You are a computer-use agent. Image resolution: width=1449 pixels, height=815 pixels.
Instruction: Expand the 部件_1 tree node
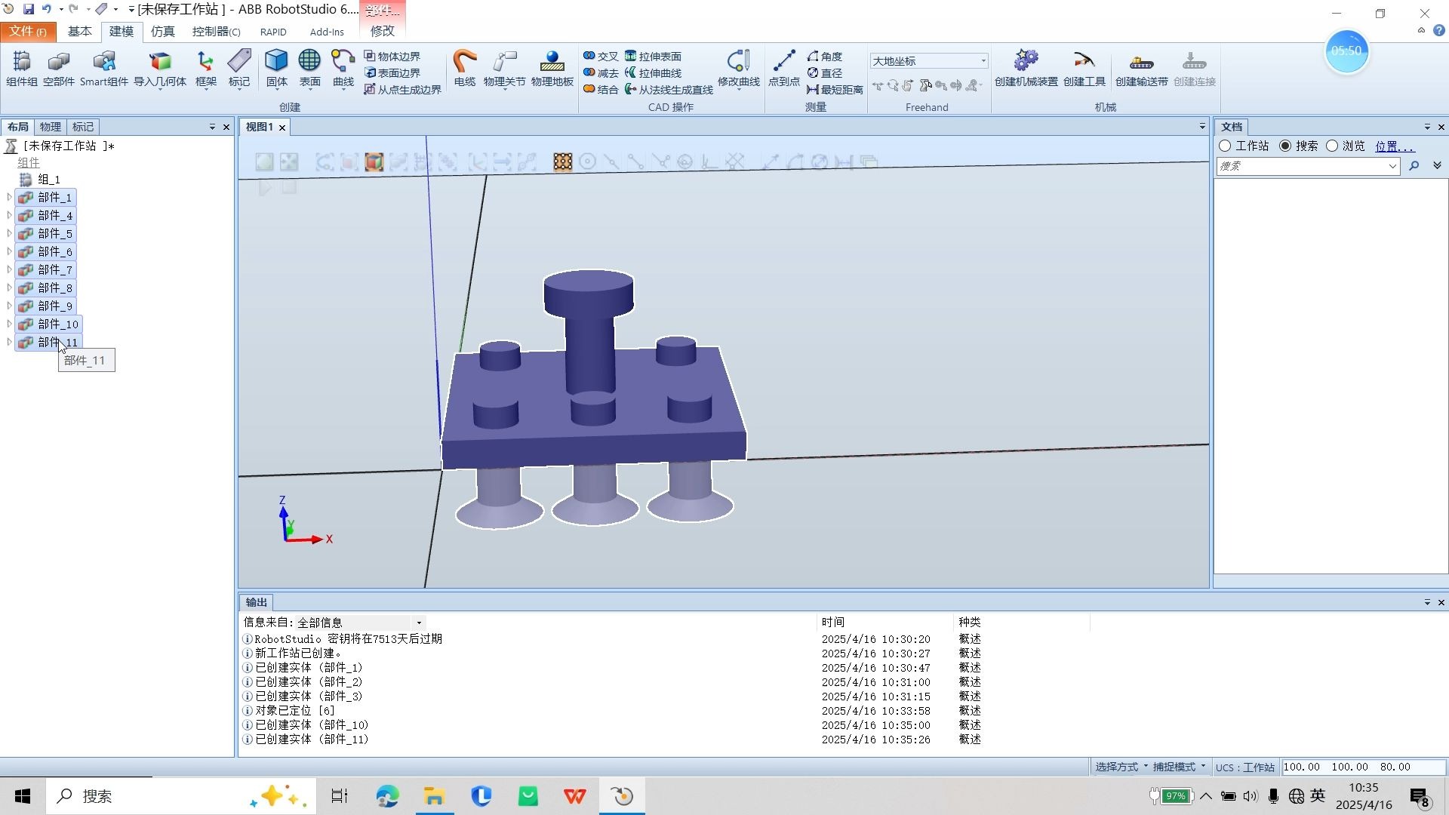9,197
